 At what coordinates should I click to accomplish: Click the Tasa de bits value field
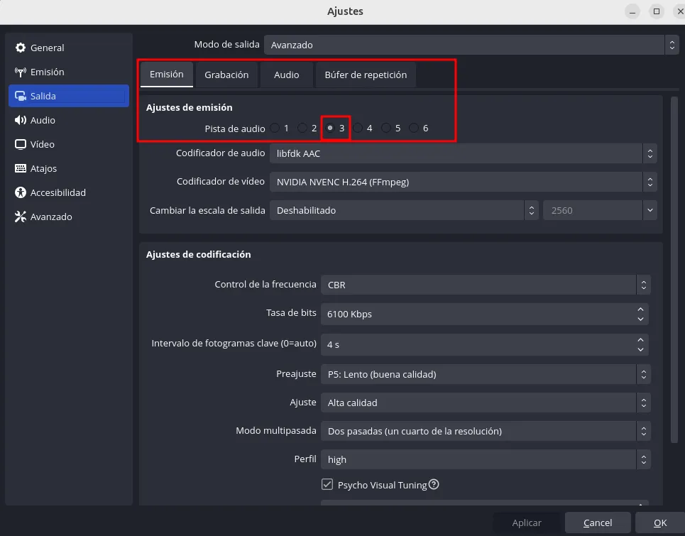click(478, 314)
